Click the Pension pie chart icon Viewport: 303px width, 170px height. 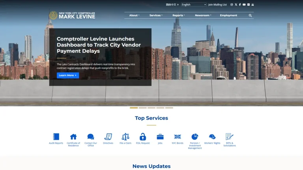[195, 137]
